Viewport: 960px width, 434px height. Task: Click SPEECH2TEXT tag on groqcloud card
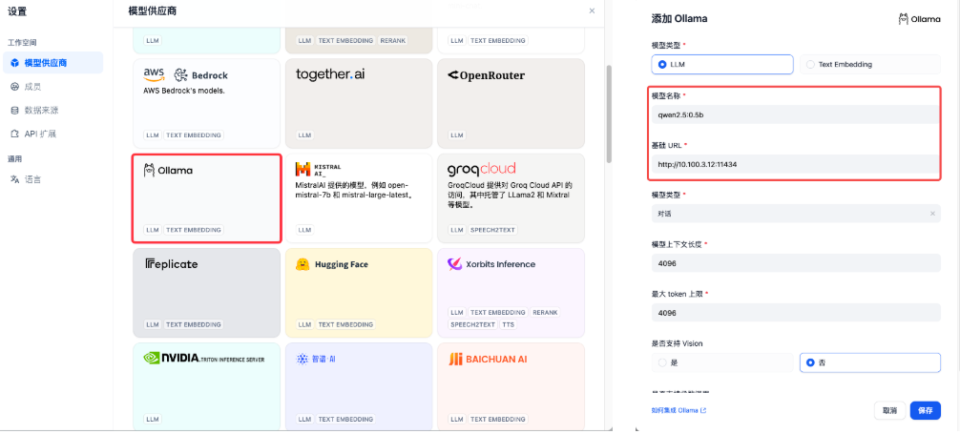point(491,230)
